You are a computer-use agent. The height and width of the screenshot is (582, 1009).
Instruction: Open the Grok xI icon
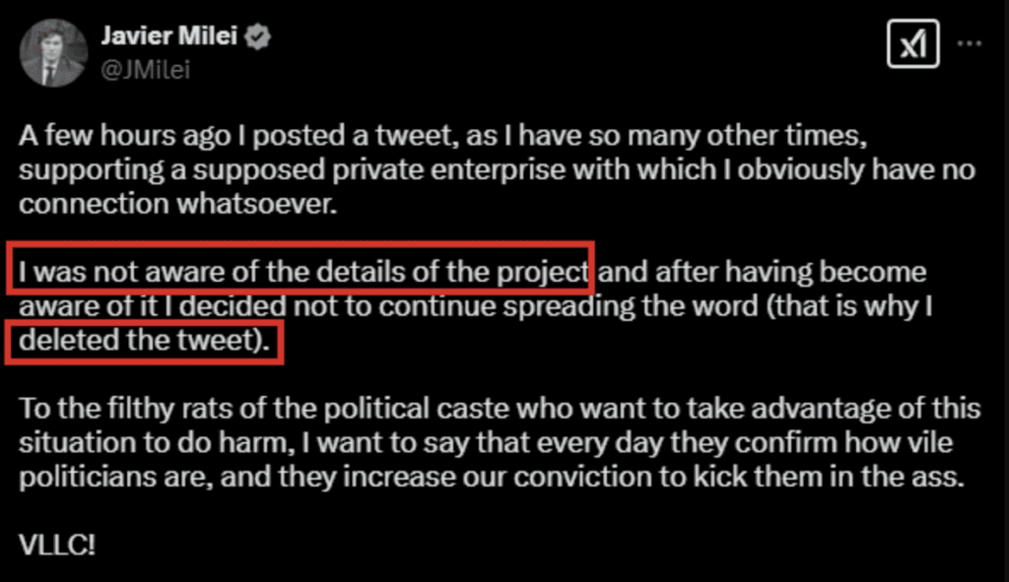coord(912,44)
